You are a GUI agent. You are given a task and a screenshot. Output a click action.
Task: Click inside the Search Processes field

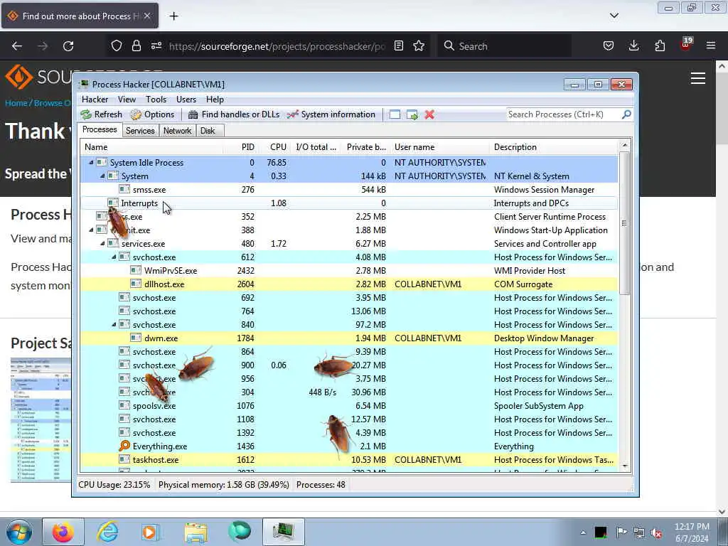[x=563, y=114]
